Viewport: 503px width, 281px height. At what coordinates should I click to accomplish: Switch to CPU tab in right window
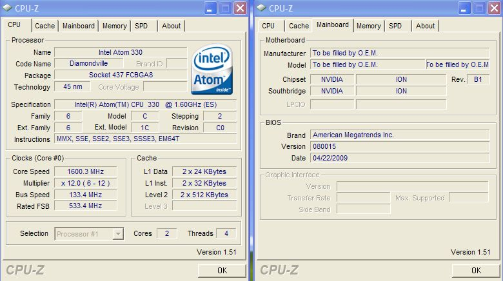pos(268,26)
